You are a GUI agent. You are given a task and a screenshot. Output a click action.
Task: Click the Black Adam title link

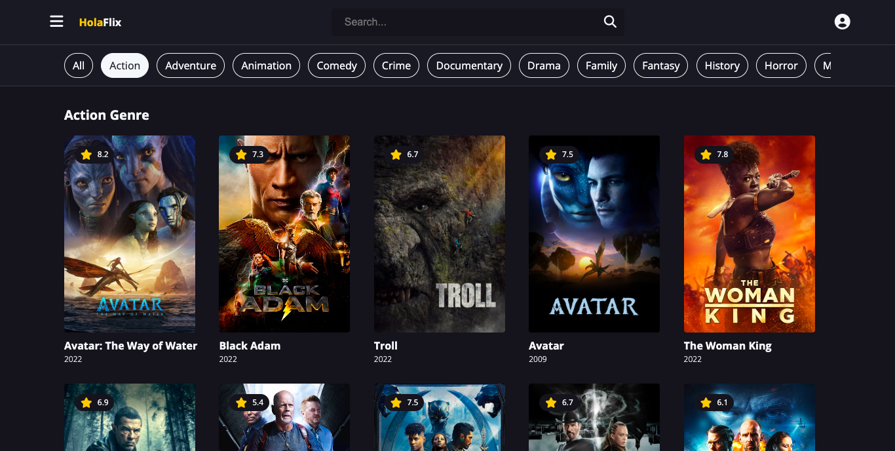(x=250, y=346)
